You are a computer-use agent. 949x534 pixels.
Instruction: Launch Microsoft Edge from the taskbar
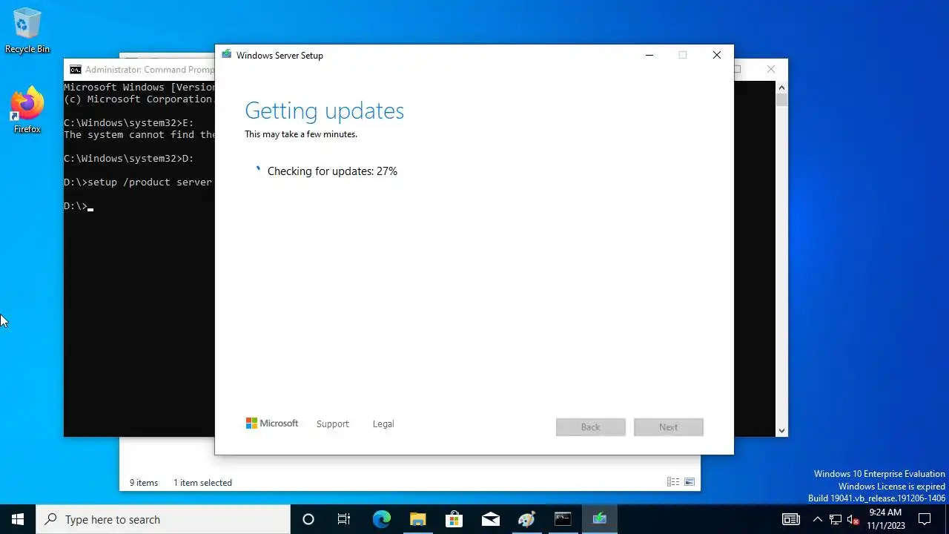(x=381, y=519)
